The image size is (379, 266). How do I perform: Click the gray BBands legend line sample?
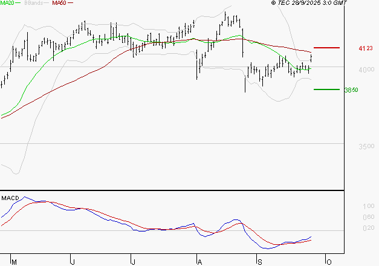tap(46, 3)
